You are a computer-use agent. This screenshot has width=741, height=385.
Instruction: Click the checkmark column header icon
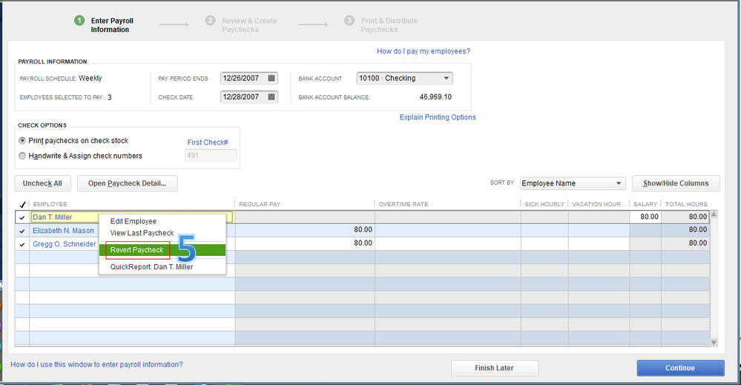pos(22,204)
